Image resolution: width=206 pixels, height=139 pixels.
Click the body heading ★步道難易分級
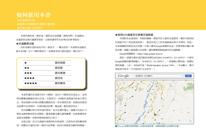click(x=25, y=44)
